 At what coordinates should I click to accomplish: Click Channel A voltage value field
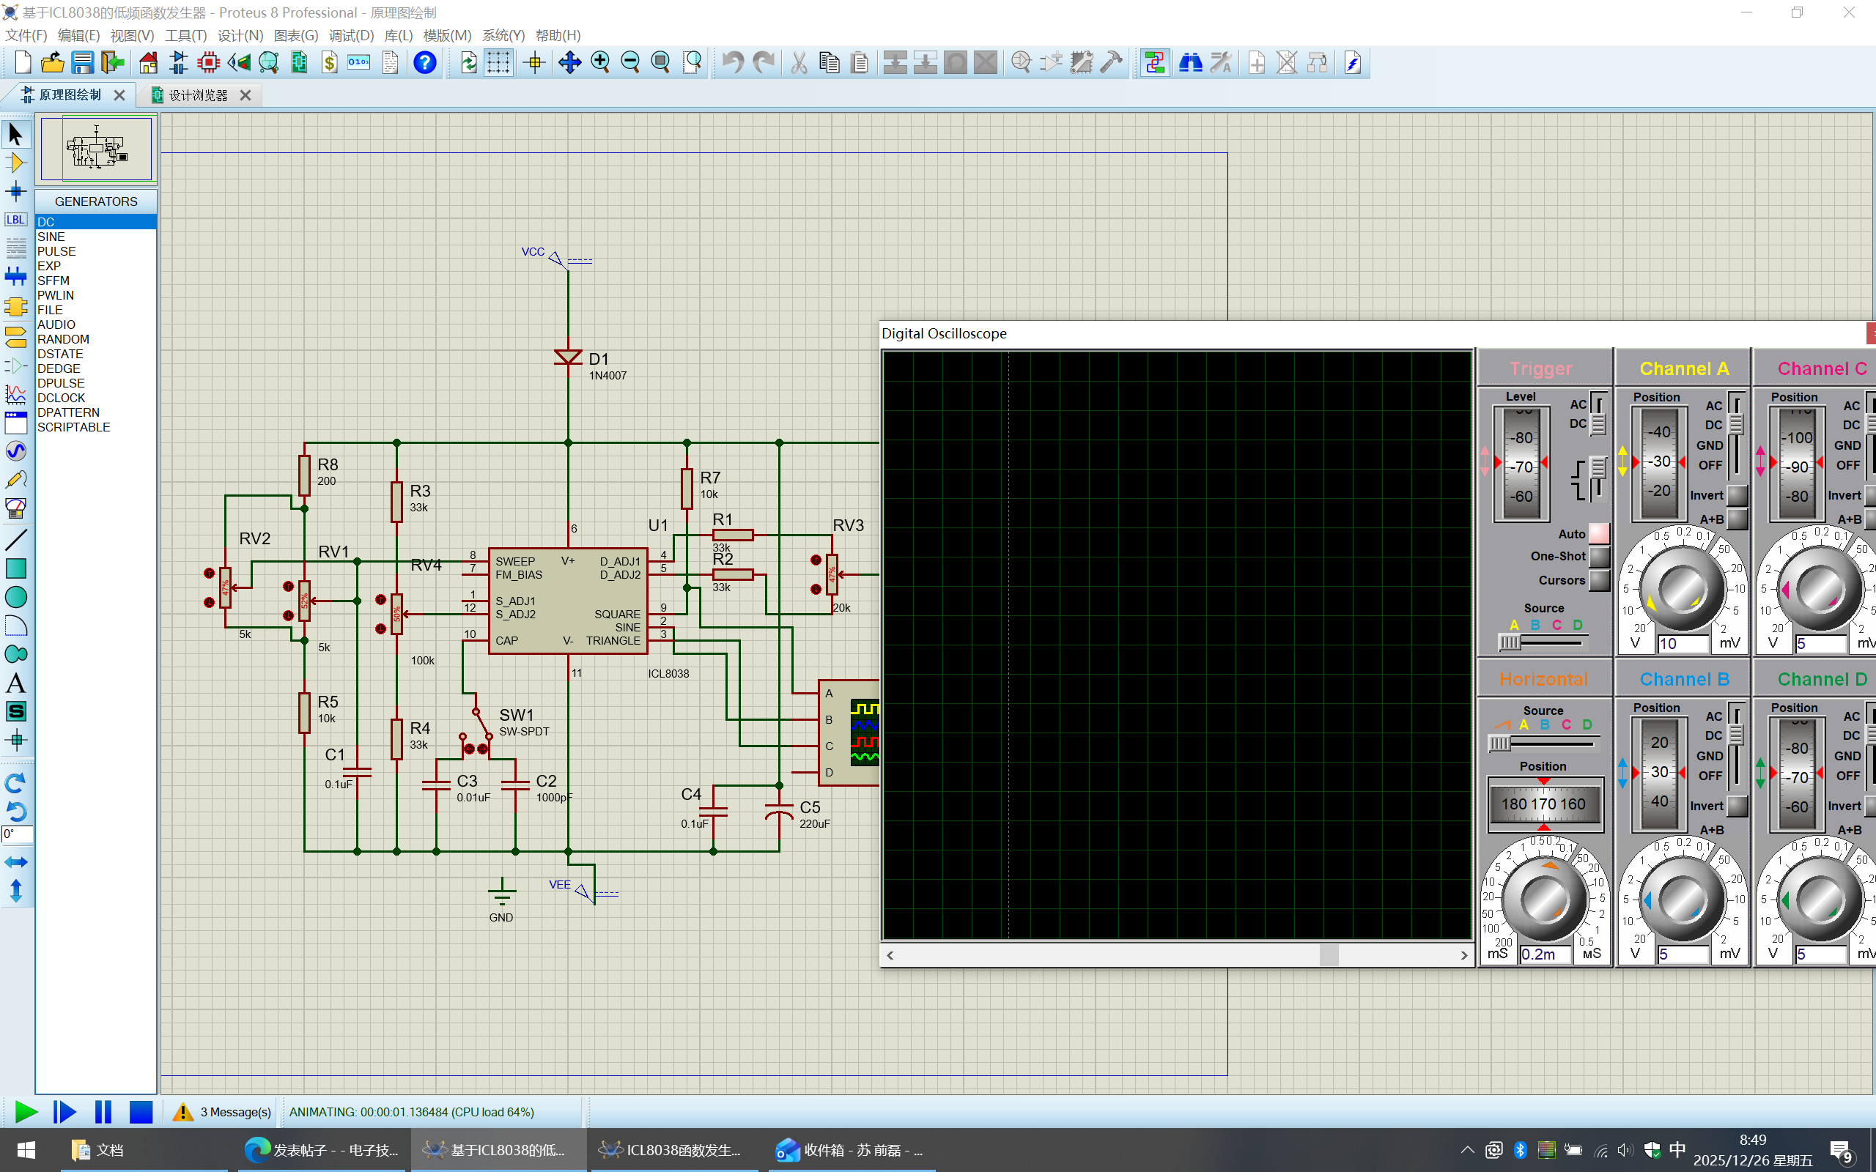coord(1683,643)
